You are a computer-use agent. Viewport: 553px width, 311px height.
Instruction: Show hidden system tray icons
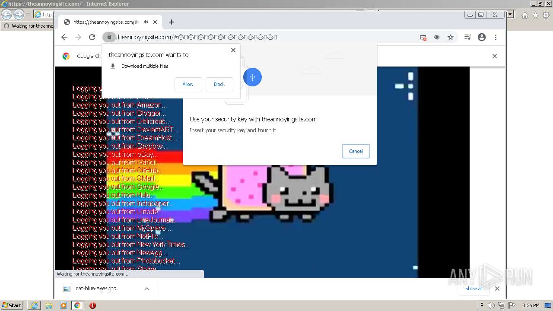tap(482, 305)
